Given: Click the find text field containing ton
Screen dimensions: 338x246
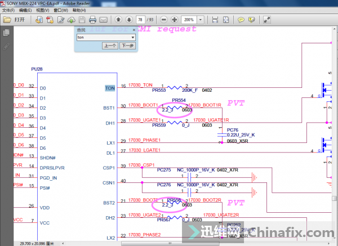Looking at the screenshot, I should pos(104,38).
